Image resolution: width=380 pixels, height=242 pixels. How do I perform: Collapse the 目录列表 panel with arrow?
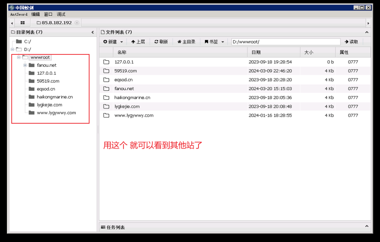(x=92, y=32)
